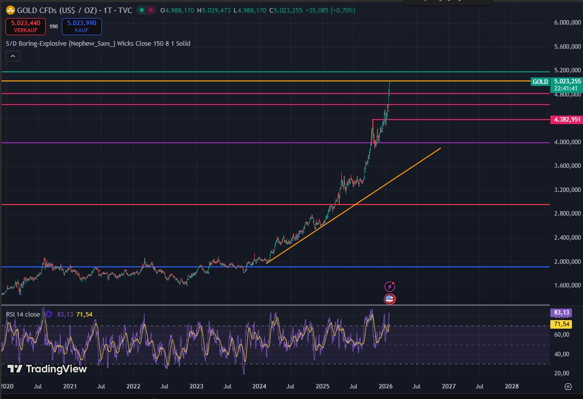The width and height of the screenshot is (583, 399).
Task: Click the purple 83,13 RSI axis label
Action: pyautogui.click(x=561, y=313)
